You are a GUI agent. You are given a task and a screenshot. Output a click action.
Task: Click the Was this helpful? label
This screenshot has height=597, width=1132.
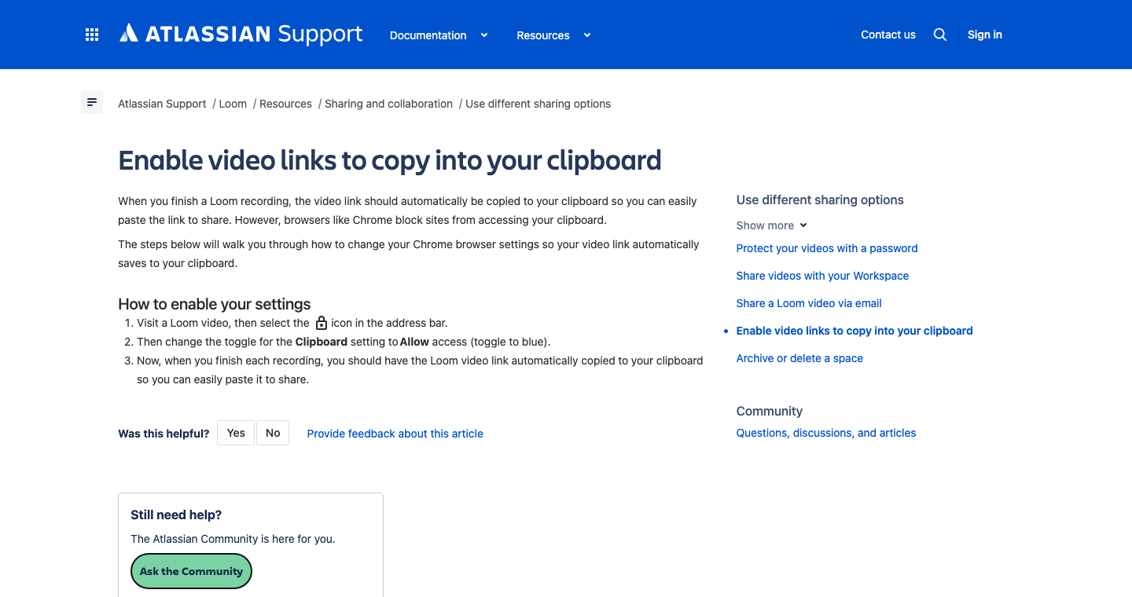(x=164, y=434)
